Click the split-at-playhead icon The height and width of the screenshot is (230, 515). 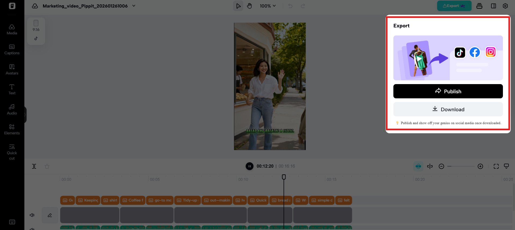[x=430, y=166]
